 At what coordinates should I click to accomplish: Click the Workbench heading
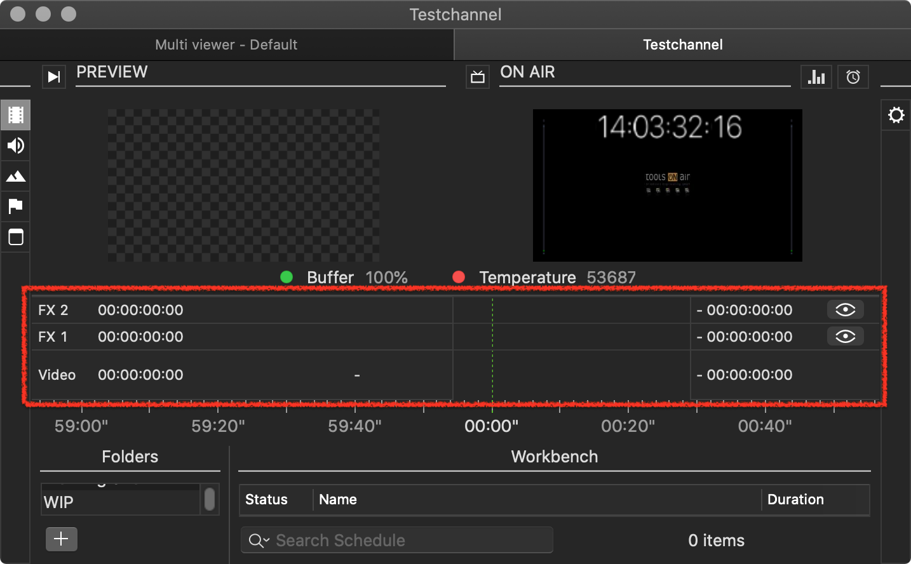tap(555, 457)
